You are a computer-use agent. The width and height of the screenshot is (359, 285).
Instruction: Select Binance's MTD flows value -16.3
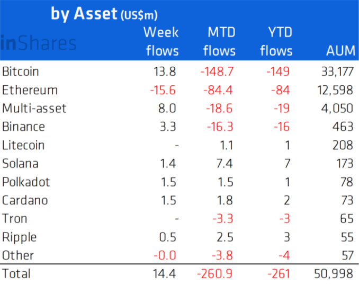click(218, 127)
